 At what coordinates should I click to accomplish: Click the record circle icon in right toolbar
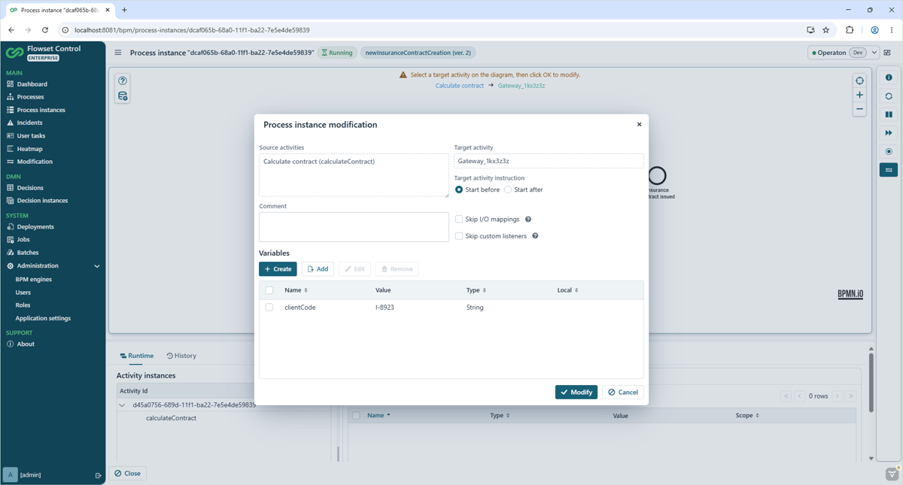tap(889, 152)
